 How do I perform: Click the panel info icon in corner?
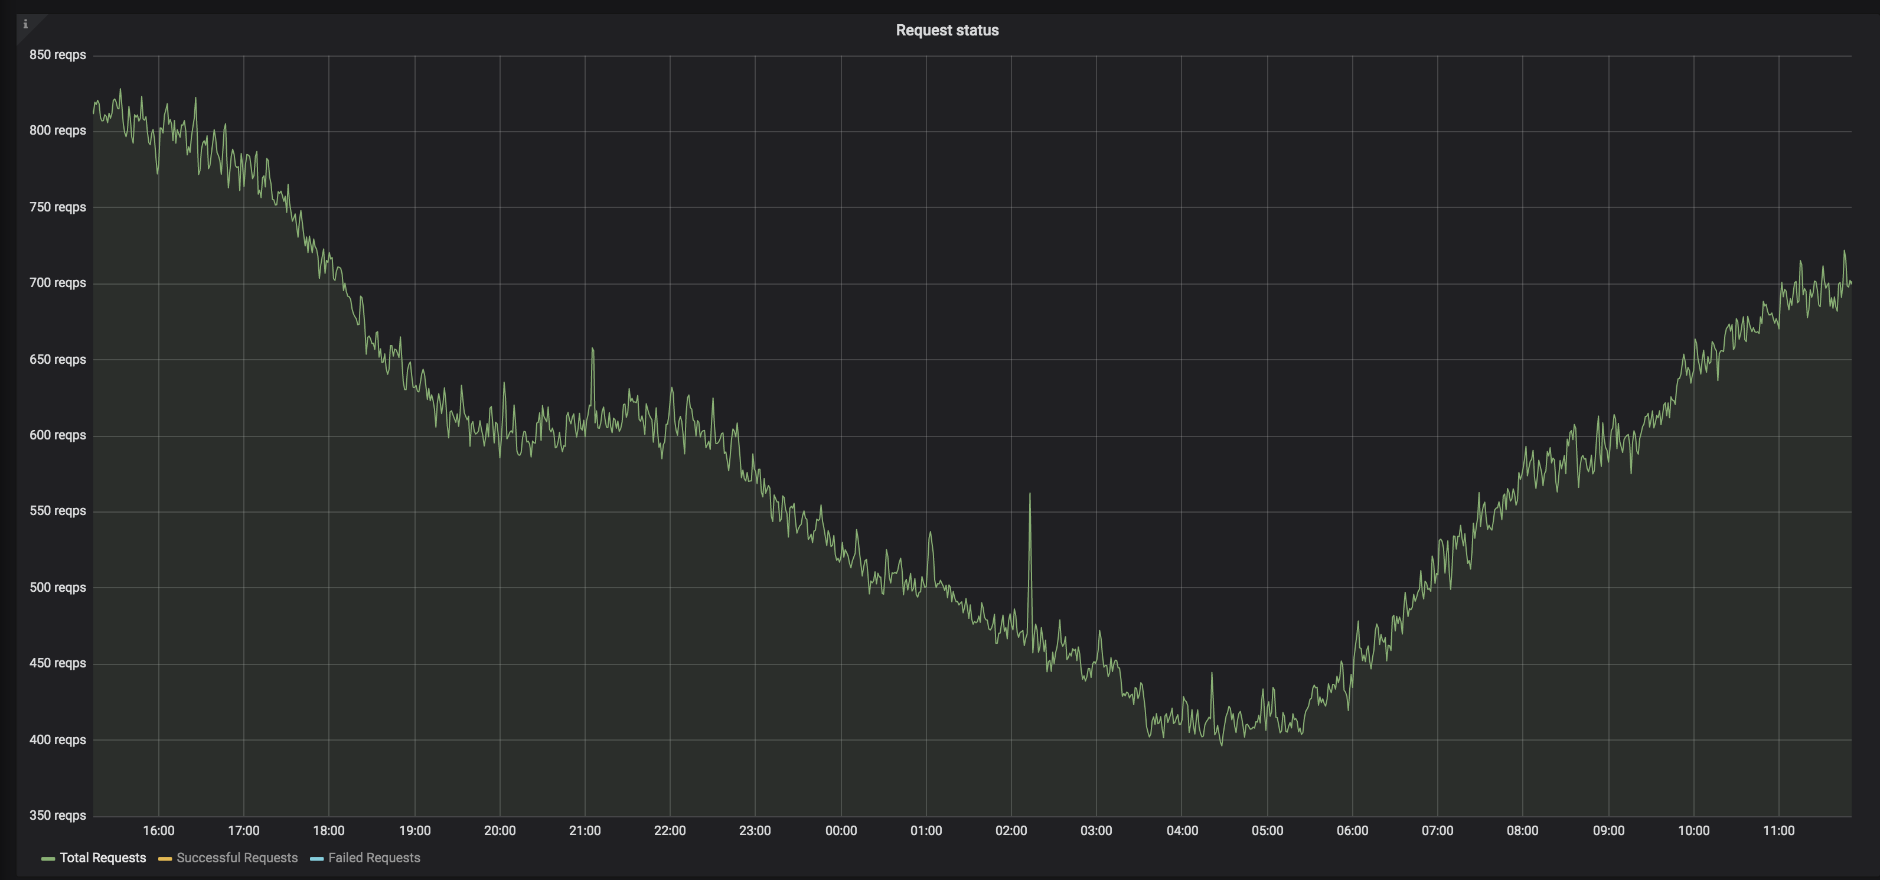tap(25, 24)
